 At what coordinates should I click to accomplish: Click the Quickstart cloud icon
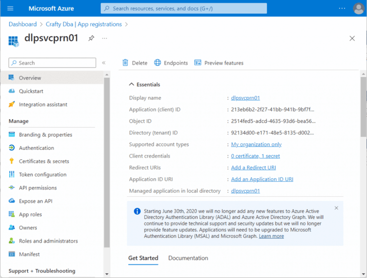tap(11, 91)
